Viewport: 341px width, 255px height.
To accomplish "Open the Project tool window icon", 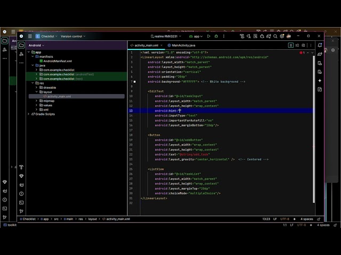I will coord(21,45).
